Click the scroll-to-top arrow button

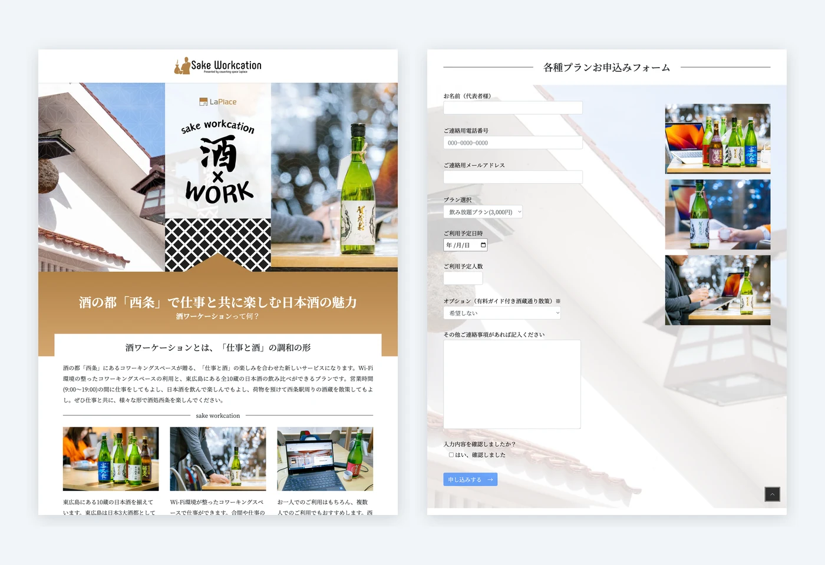click(x=772, y=494)
